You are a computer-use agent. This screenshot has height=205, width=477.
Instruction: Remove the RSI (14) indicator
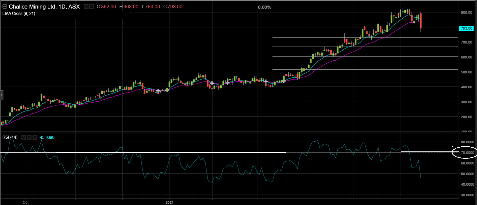(35, 137)
